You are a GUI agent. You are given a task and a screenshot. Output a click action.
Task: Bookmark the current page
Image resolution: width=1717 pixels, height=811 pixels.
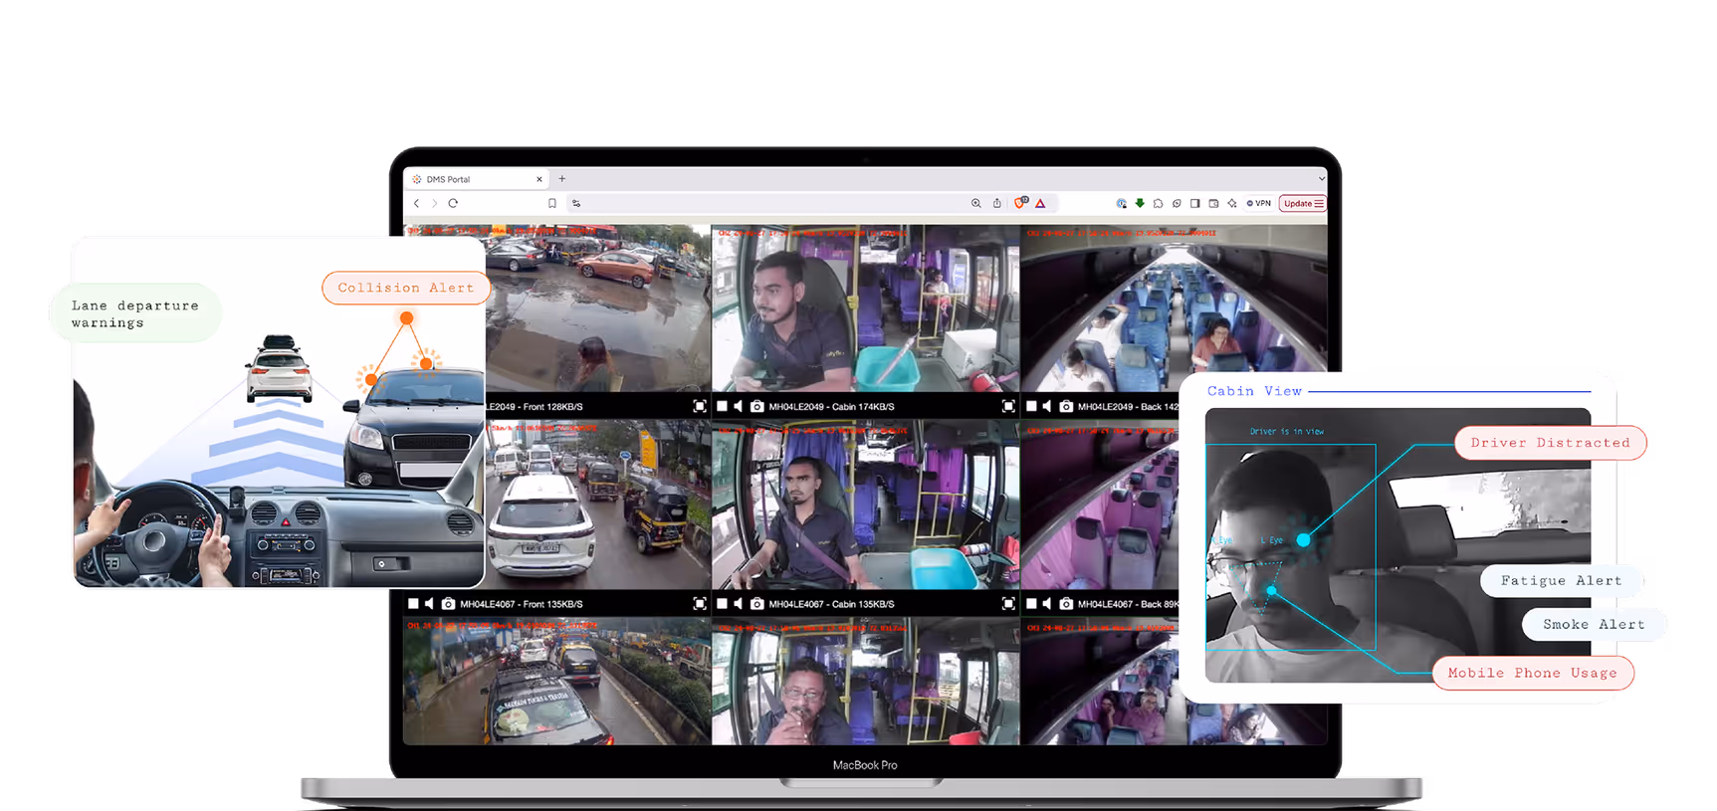pyautogui.click(x=552, y=203)
